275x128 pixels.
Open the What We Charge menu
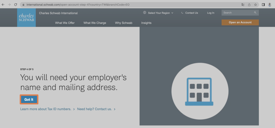click(95, 23)
